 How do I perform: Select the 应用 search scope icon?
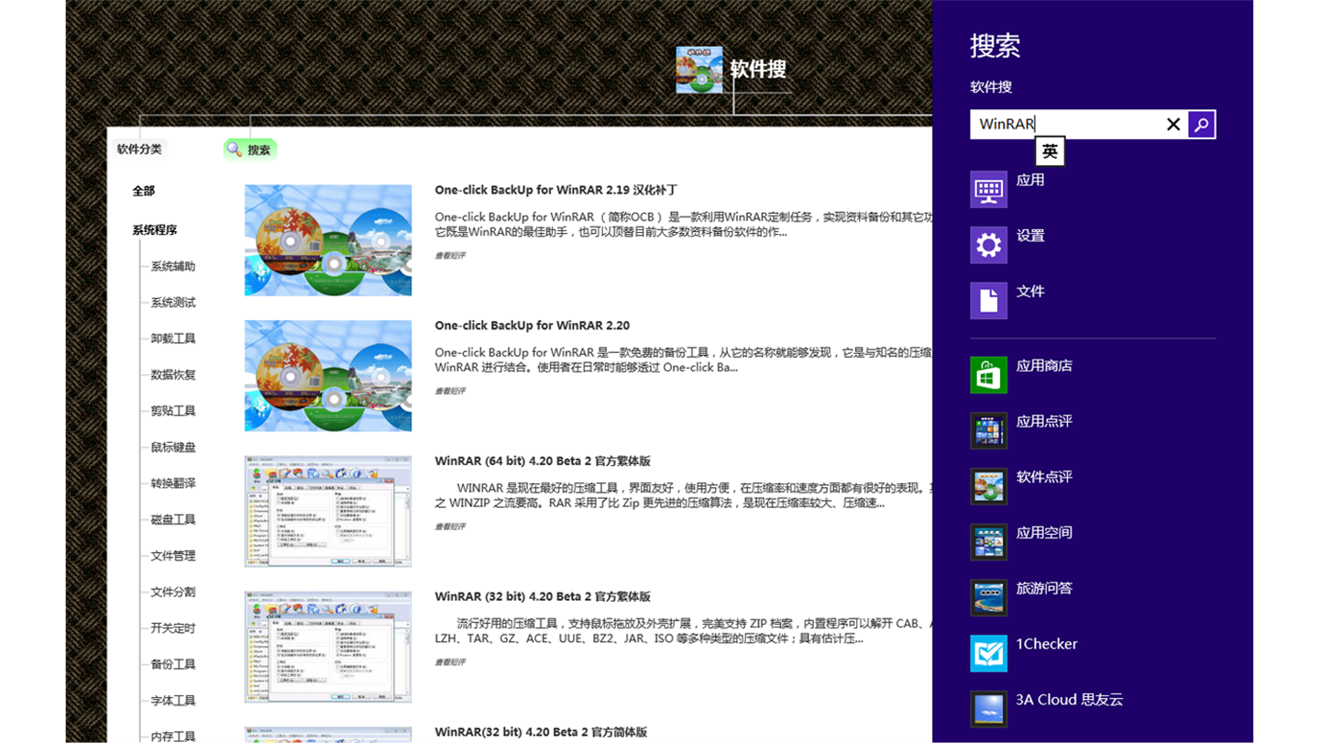click(x=989, y=189)
